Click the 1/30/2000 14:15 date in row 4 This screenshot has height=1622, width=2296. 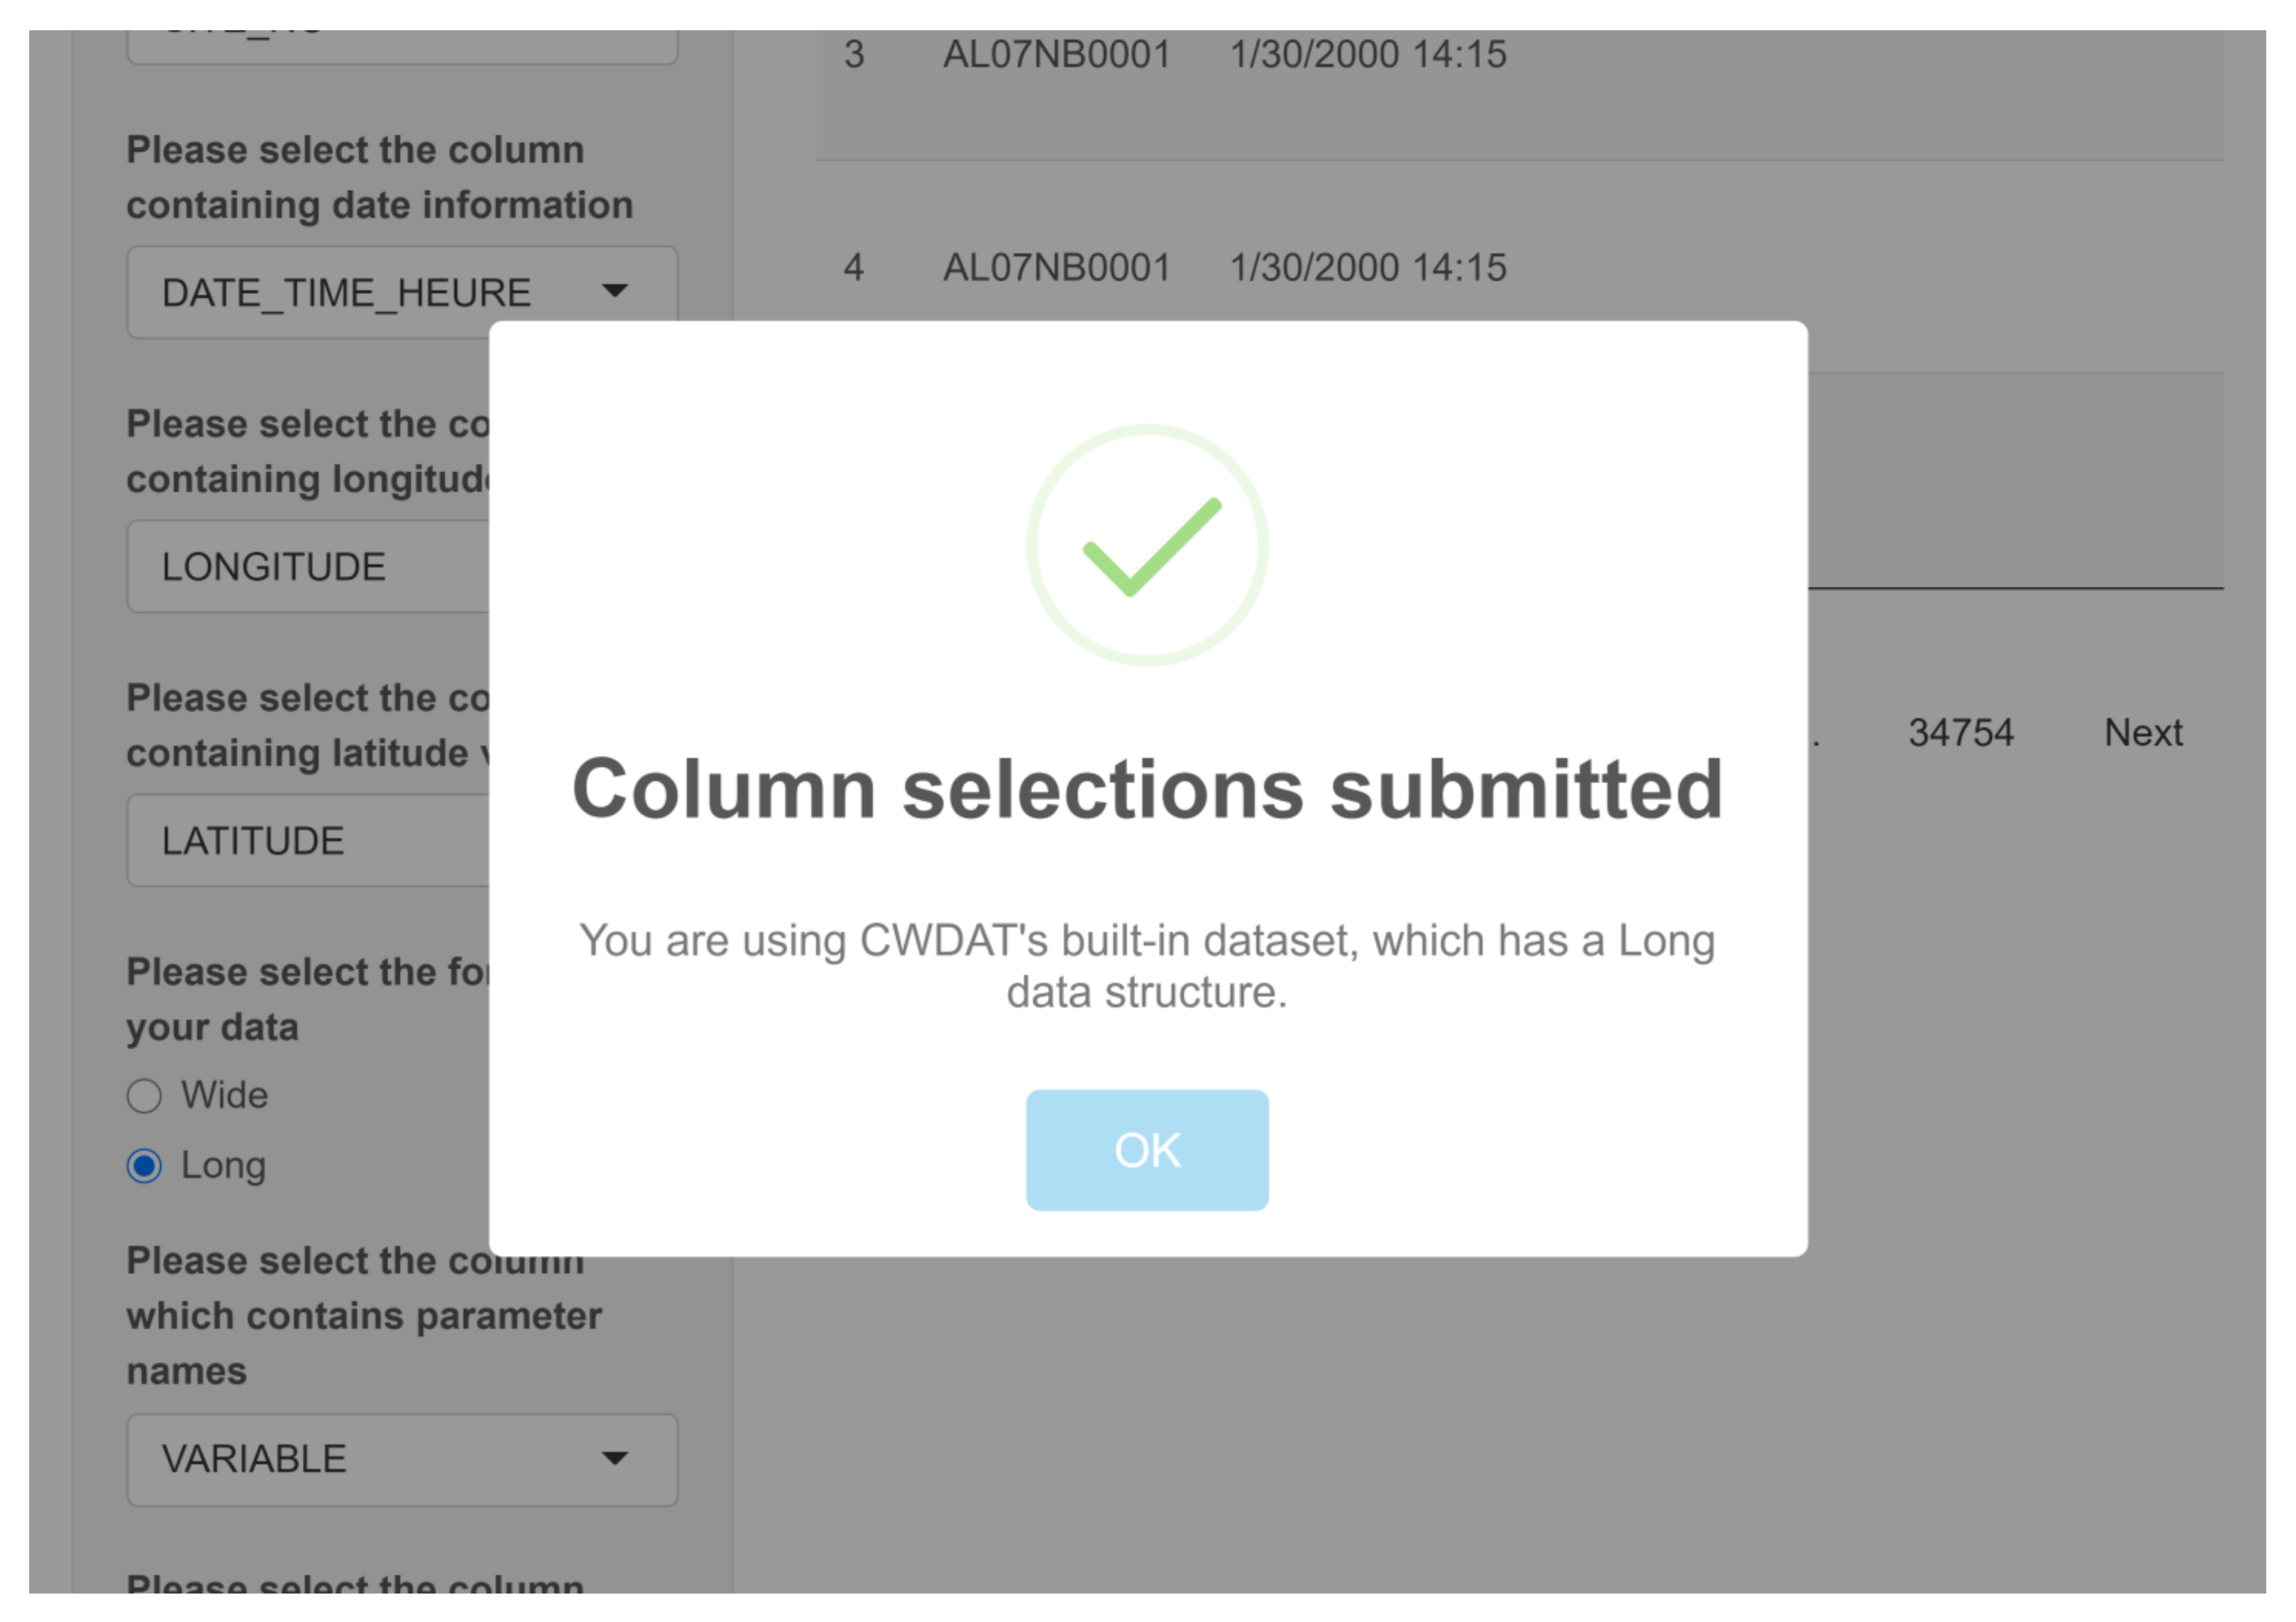click(x=1367, y=268)
